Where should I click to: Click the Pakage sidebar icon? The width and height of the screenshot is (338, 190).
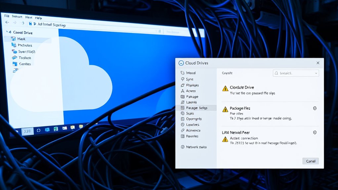(x=183, y=96)
